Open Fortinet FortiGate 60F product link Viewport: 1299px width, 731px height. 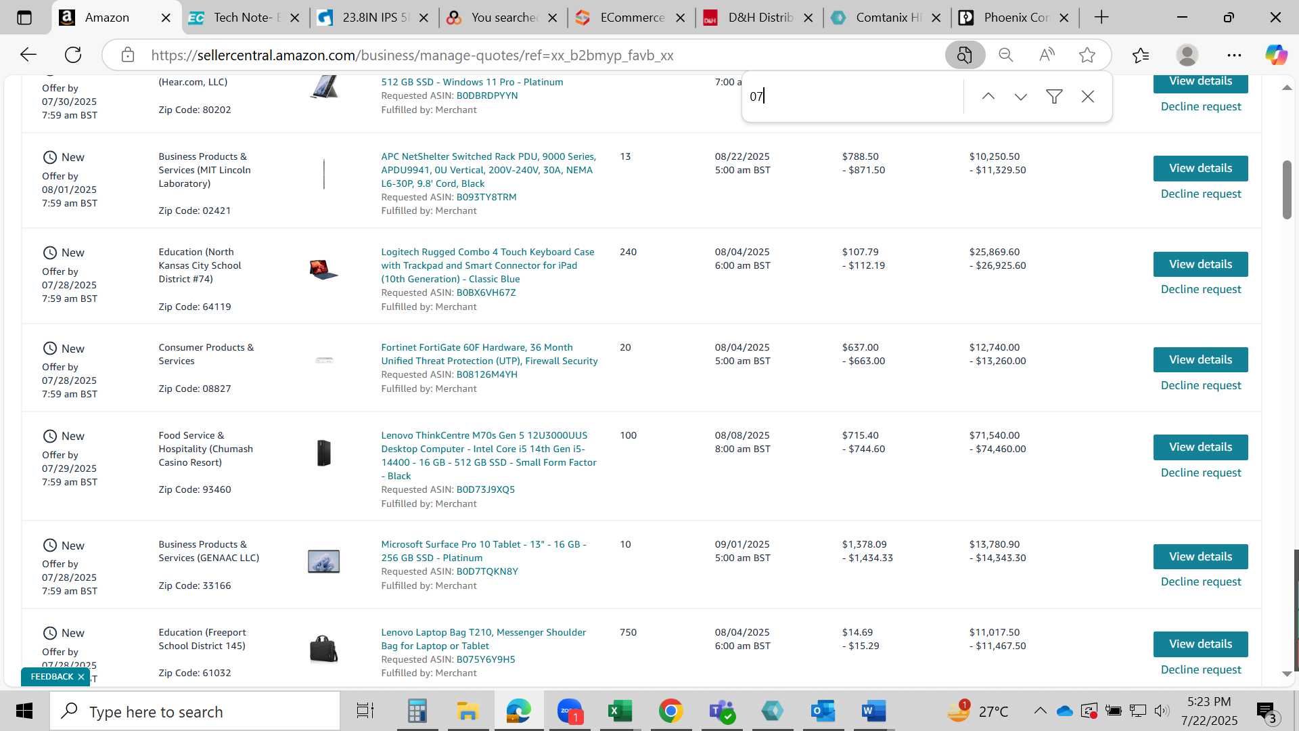point(489,354)
